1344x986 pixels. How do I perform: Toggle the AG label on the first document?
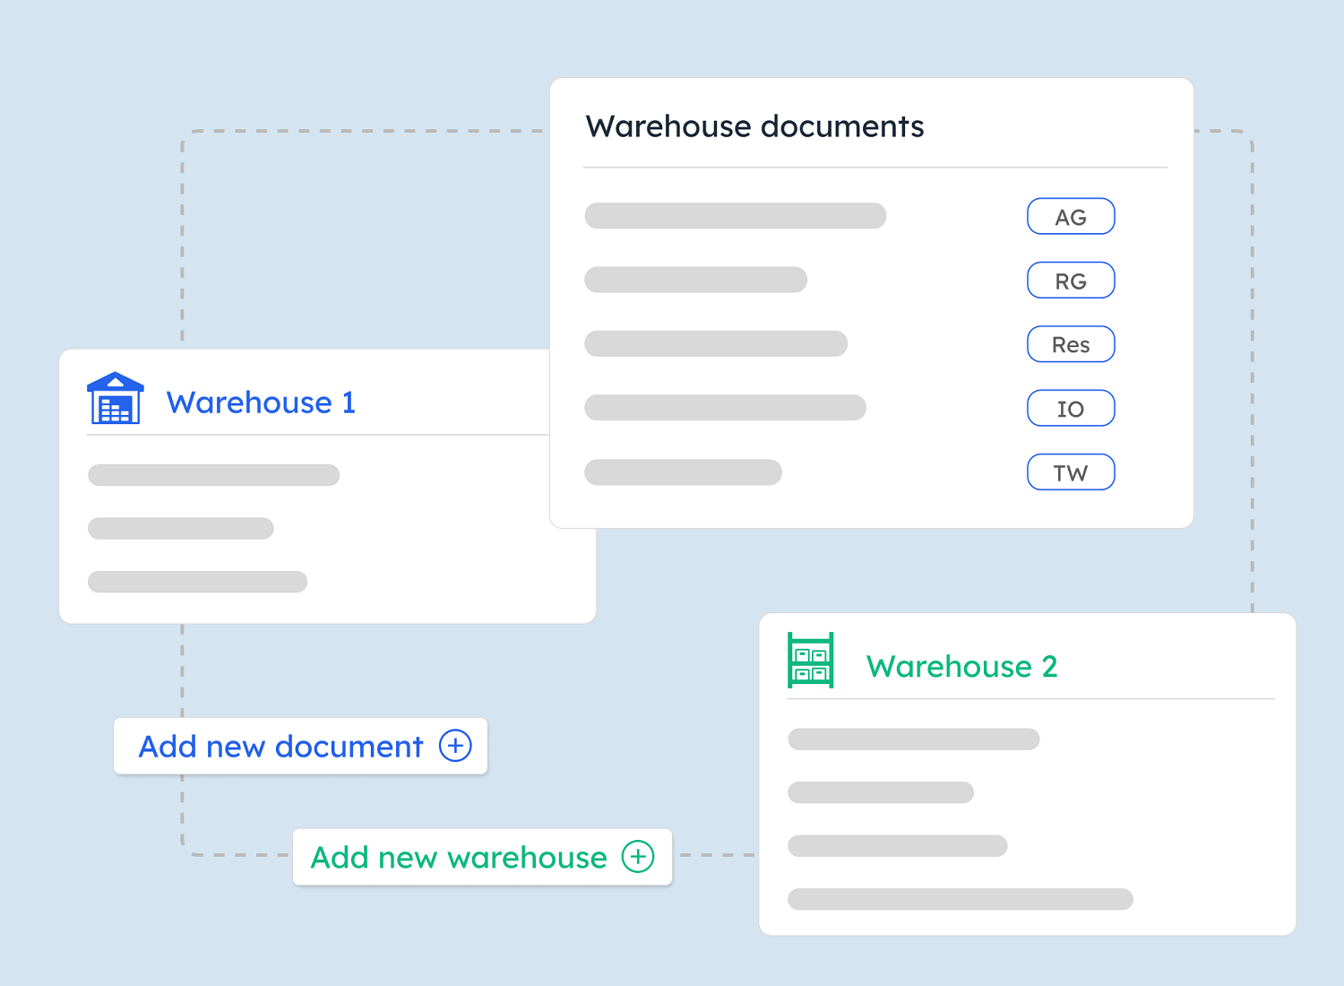1071,216
